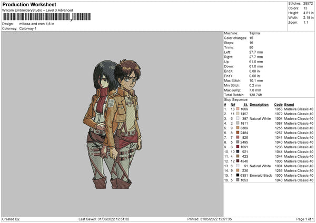Click the swatch beside stitch count 826
316x223 pixels.
(x=238, y=137)
